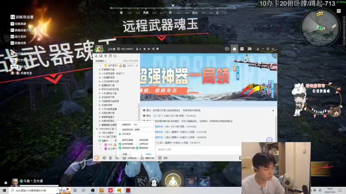The width and height of the screenshot is (346, 194).
Task: Click the speaker volume icon in bottom toolbar
Action: tap(104, 158)
